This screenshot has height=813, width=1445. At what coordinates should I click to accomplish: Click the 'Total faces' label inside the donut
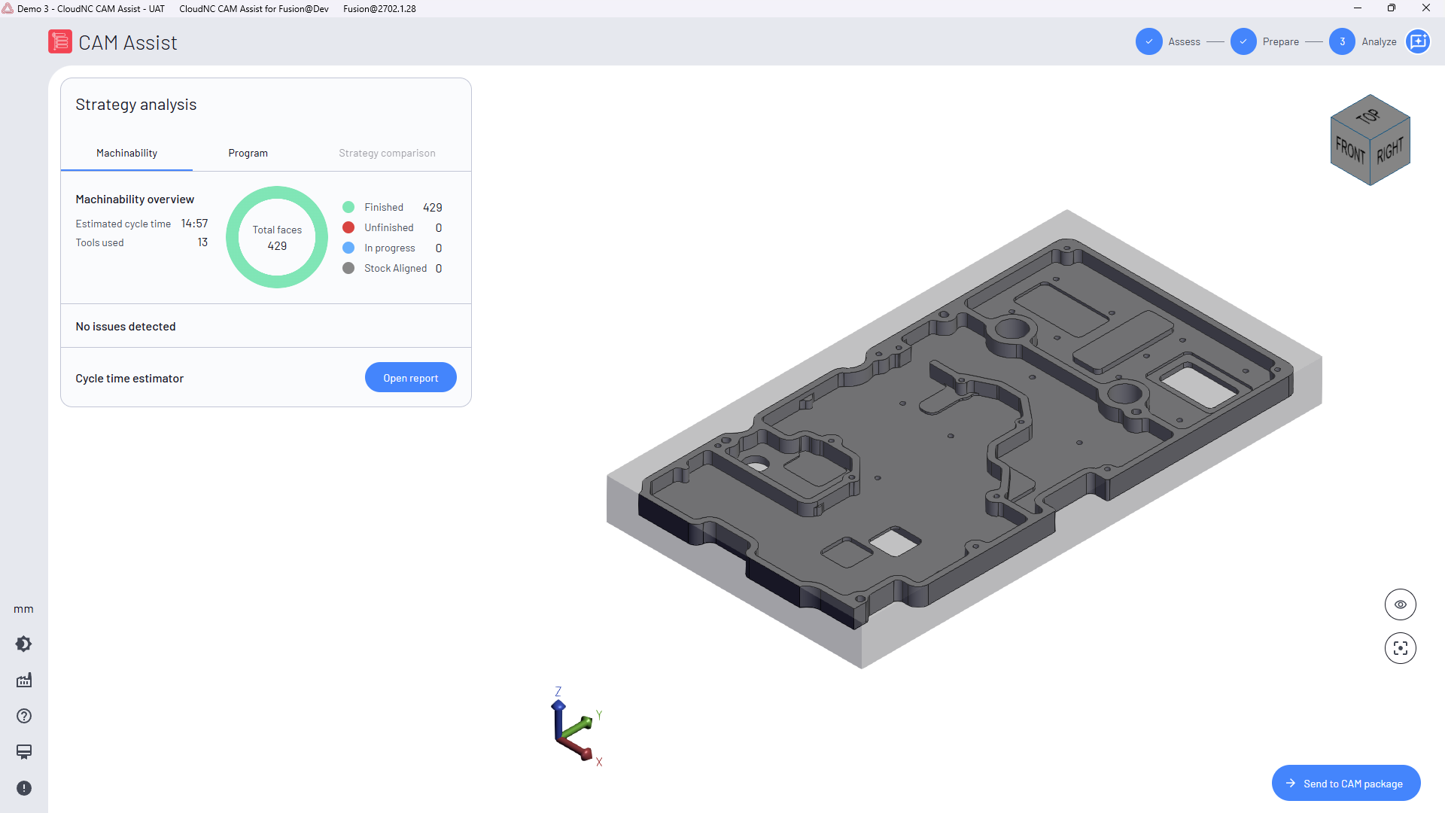coord(277,230)
